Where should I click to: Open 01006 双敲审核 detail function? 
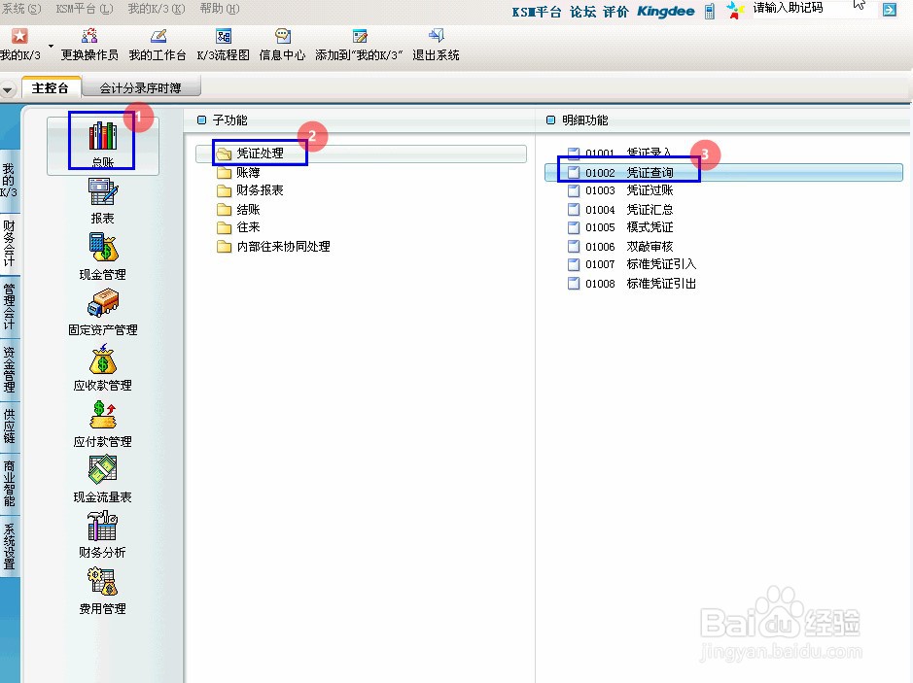[620, 247]
